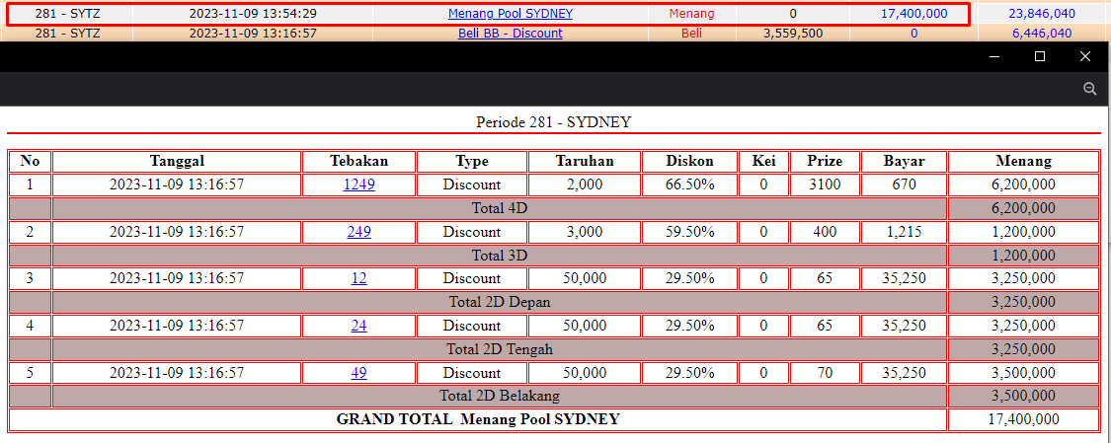Maximize the popup window
Image resolution: width=1111 pixels, height=443 pixels.
pyautogui.click(x=1040, y=56)
